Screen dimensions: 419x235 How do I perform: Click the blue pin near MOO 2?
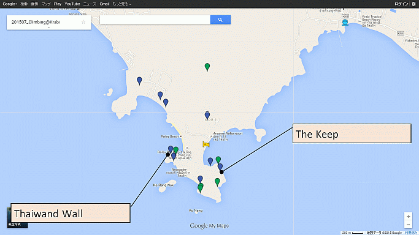(x=207, y=116)
